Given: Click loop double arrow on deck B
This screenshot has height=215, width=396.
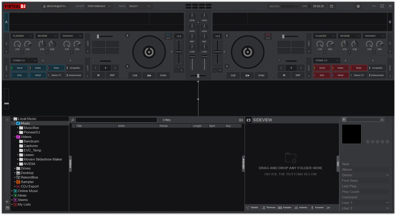Looking at the screenshot, I should (x=301, y=68).
